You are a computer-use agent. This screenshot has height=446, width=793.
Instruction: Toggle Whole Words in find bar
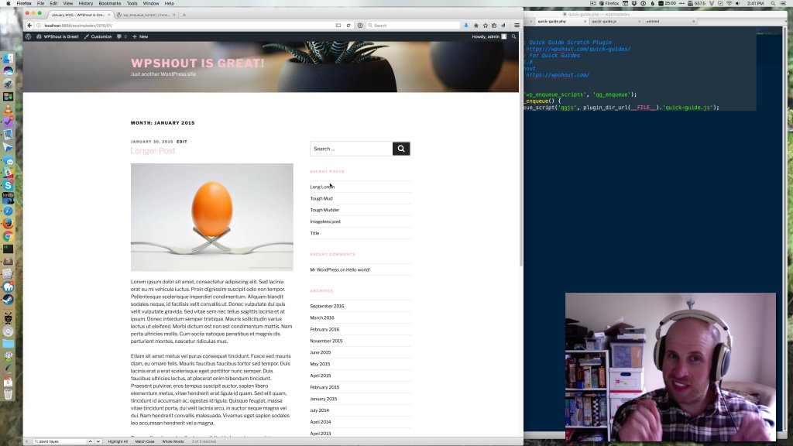pyautogui.click(x=173, y=441)
